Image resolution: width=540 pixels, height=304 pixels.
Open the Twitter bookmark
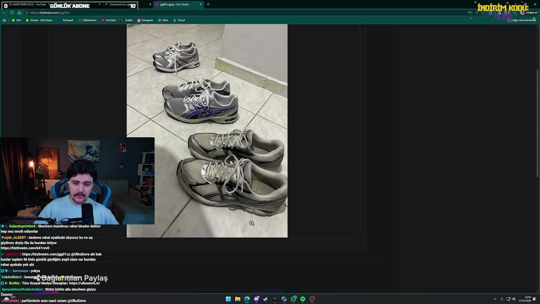[127, 20]
